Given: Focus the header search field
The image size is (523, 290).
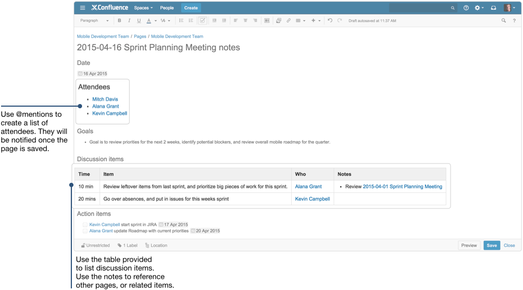Looking at the screenshot, I should pyautogui.click(x=422, y=8).
